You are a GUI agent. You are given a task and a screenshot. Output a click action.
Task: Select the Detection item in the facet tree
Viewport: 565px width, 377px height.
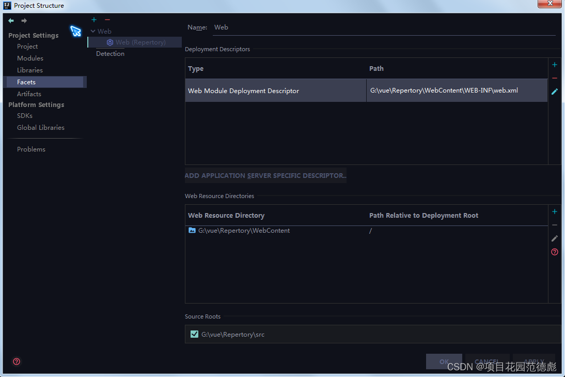coord(110,53)
